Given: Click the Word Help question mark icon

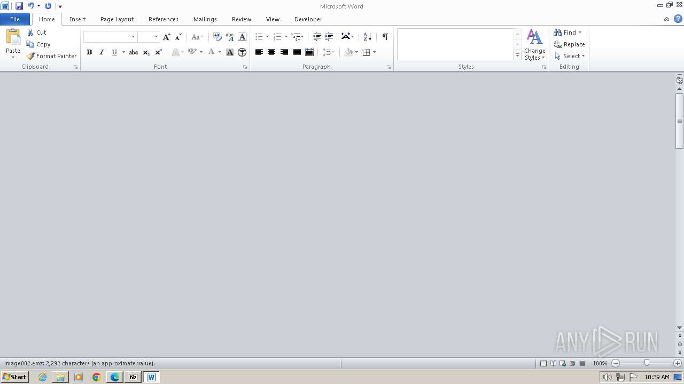Looking at the screenshot, I should (678, 19).
